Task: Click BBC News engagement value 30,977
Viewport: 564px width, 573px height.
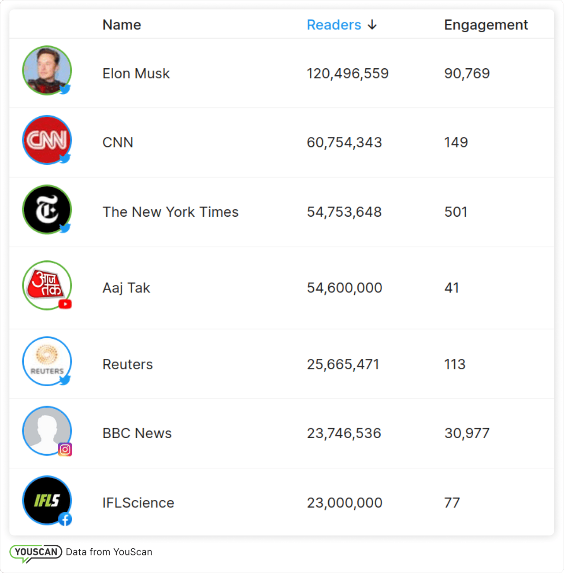Action: pyautogui.click(x=467, y=433)
